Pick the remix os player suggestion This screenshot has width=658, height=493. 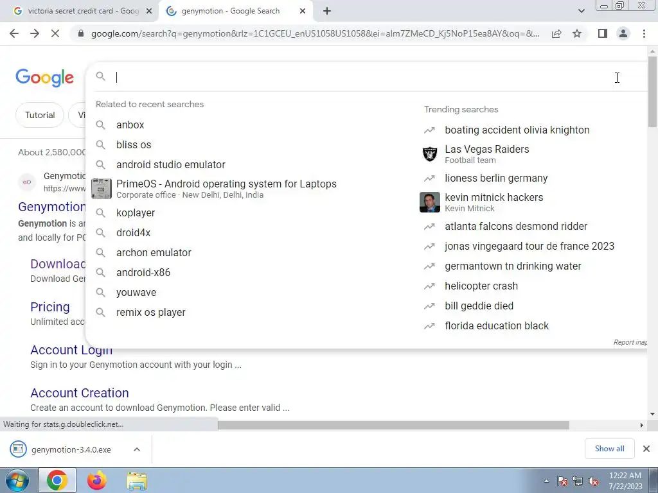click(150, 313)
